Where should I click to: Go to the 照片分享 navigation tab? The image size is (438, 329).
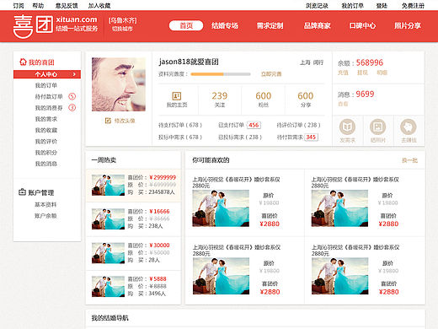408,25
